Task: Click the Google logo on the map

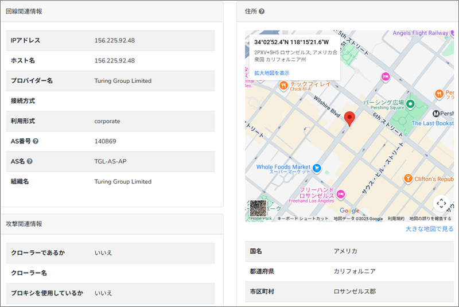Action: [x=349, y=211]
